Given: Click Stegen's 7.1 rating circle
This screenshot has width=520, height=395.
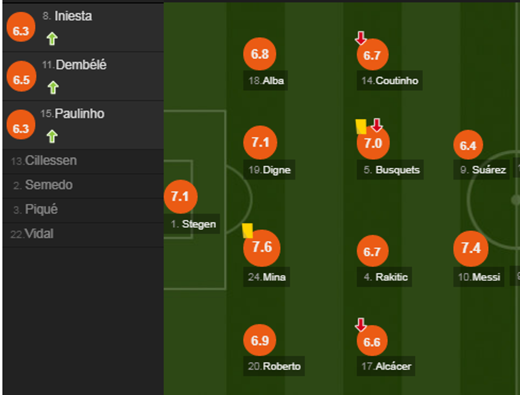Looking at the screenshot, I should pyautogui.click(x=180, y=196).
